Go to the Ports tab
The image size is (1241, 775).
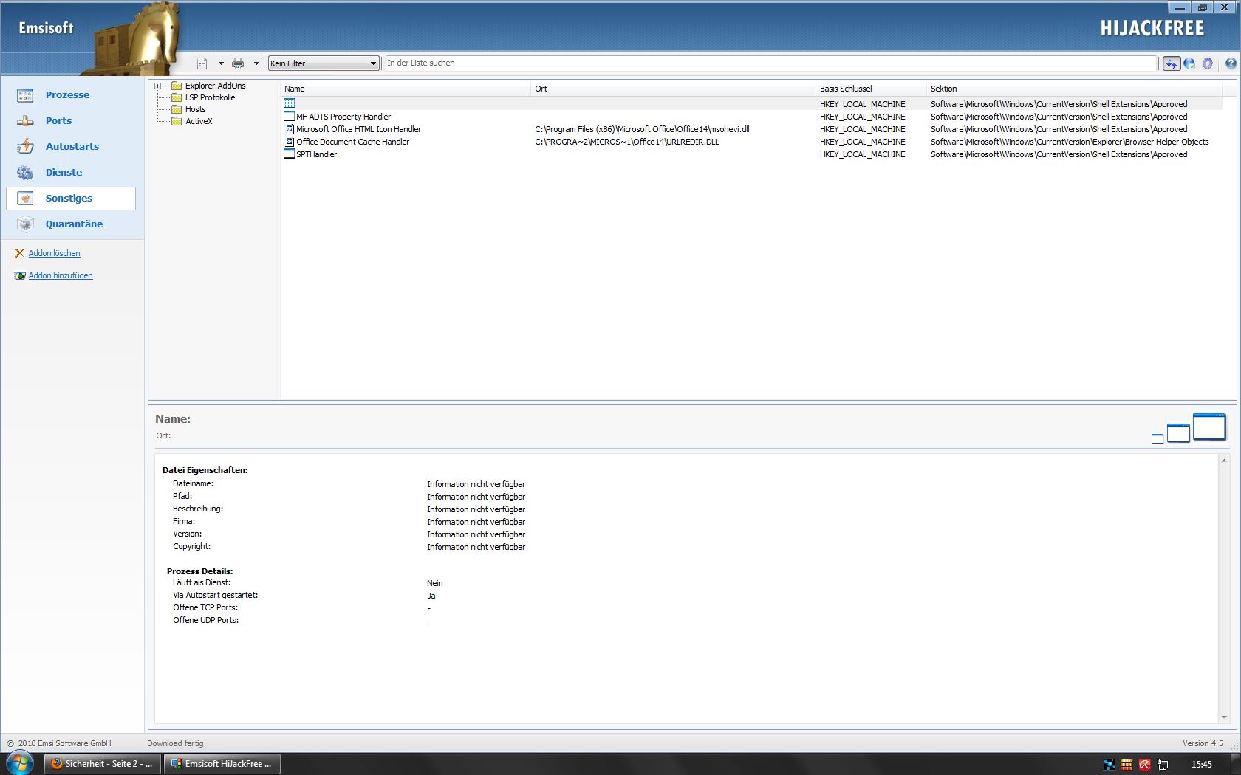coord(58,121)
